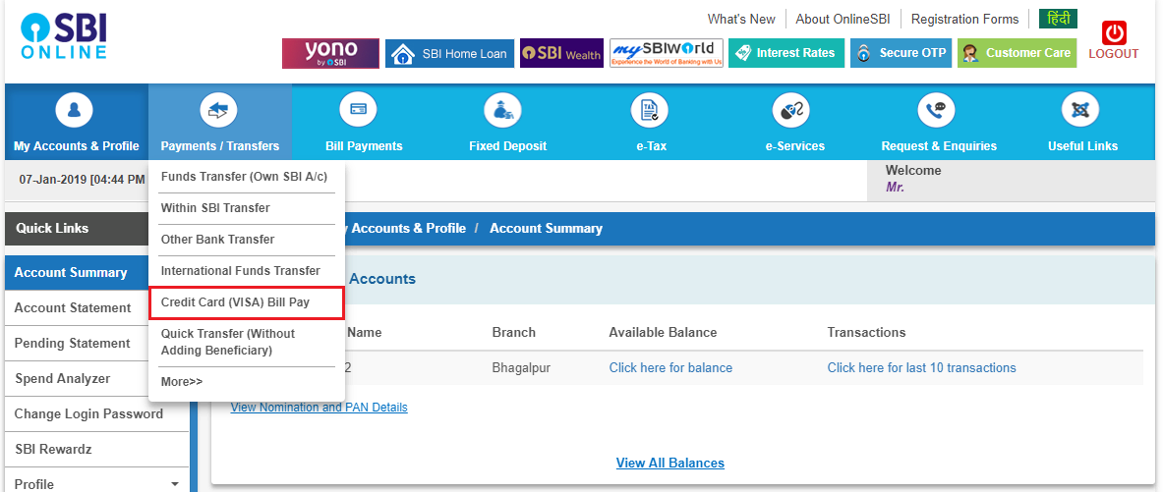Image resolution: width=1163 pixels, height=492 pixels.
Task: Open View All Balances link
Action: (x=669, y=464)
